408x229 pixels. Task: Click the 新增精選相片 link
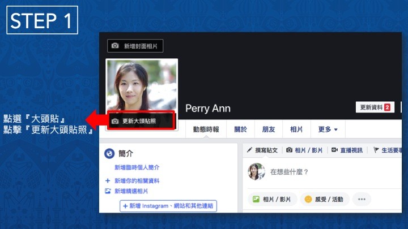coord(131,191)
